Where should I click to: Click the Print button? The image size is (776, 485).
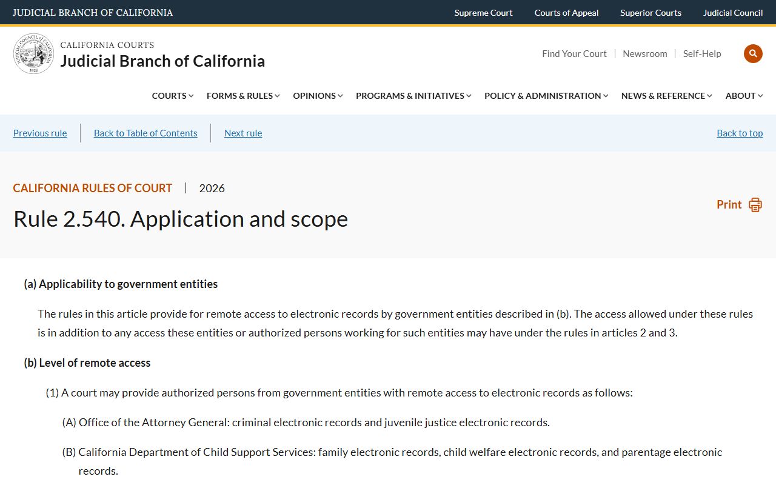pyautogui.click(x=739, y=205)
